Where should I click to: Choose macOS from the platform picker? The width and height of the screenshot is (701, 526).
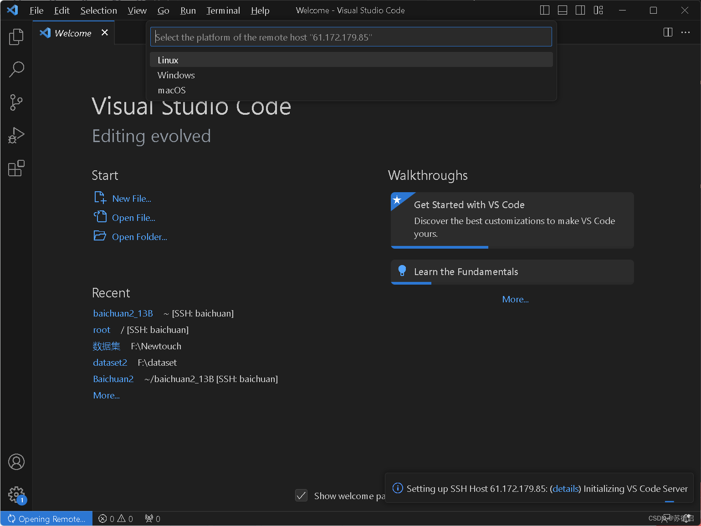tap(171, 90)
